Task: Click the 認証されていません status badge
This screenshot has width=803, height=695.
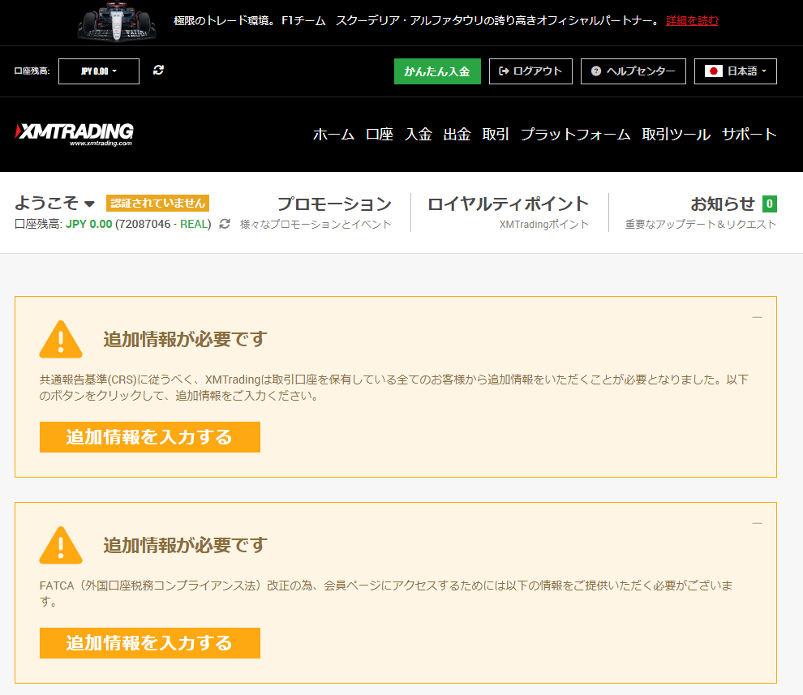Action: [x=157, y=204]
